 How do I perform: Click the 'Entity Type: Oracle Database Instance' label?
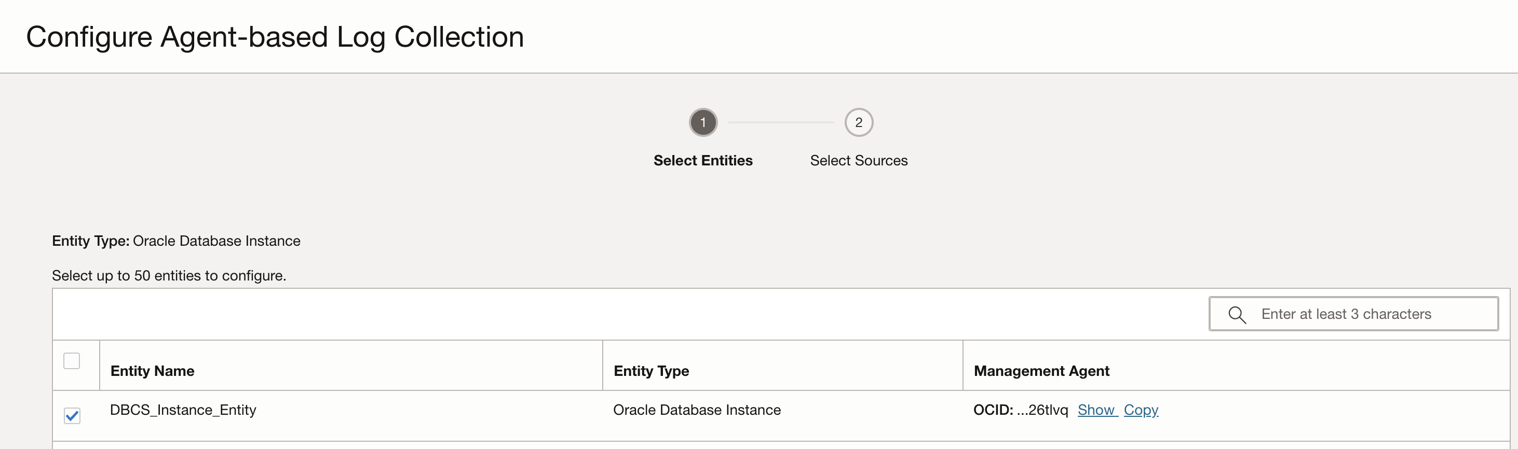click(x=176, y=241)
